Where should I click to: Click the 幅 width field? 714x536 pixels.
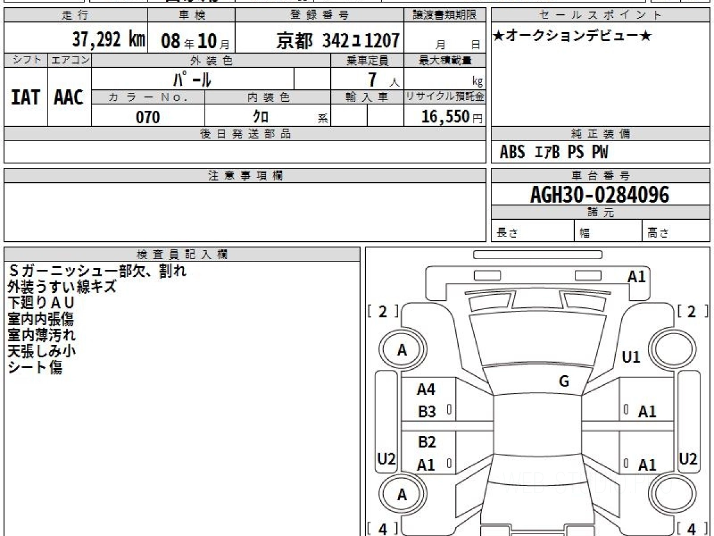click(608, 231)
